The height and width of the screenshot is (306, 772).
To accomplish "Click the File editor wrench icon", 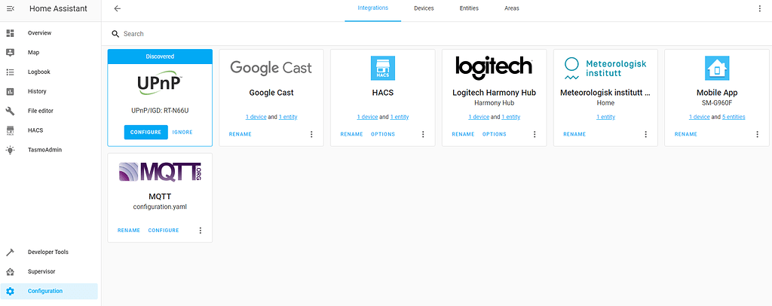I will 10,112.
